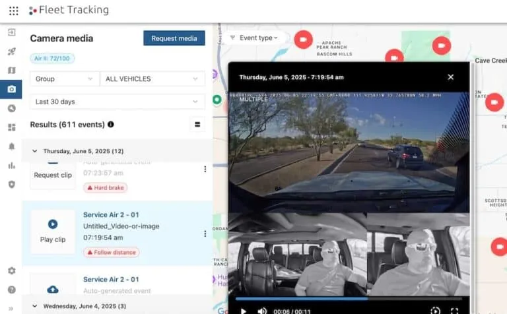Click the road-facing dashcam view
507x314 pixels.
point(349,152)
